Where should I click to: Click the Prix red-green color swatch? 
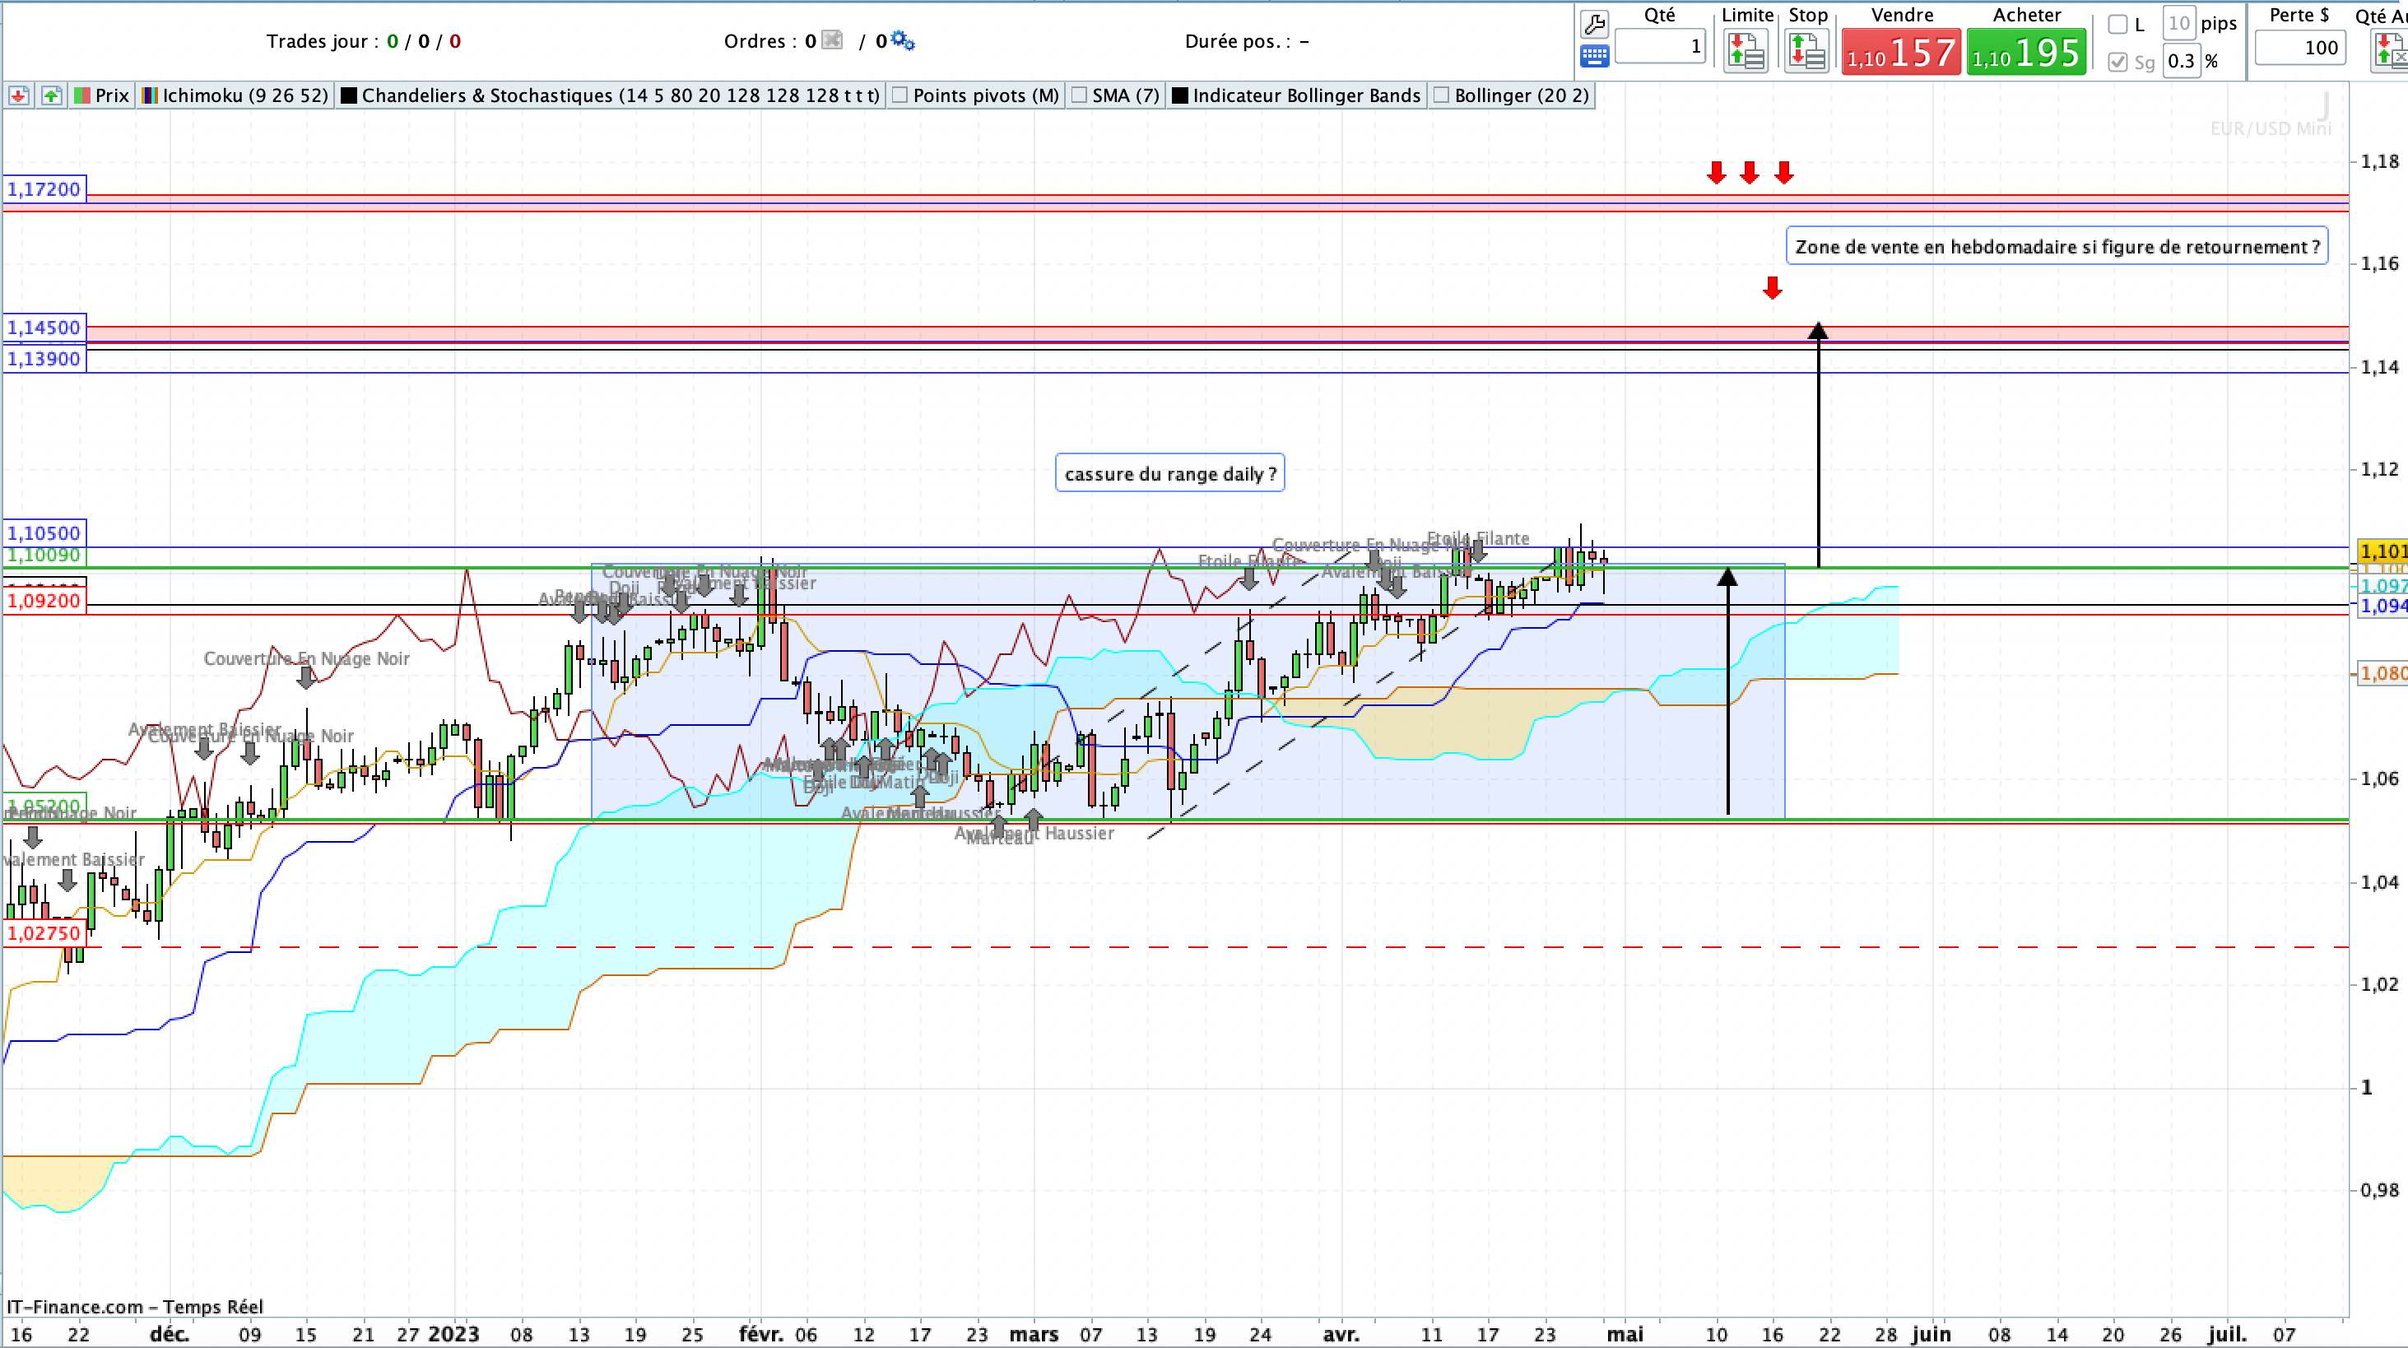(x=82, y=95)
